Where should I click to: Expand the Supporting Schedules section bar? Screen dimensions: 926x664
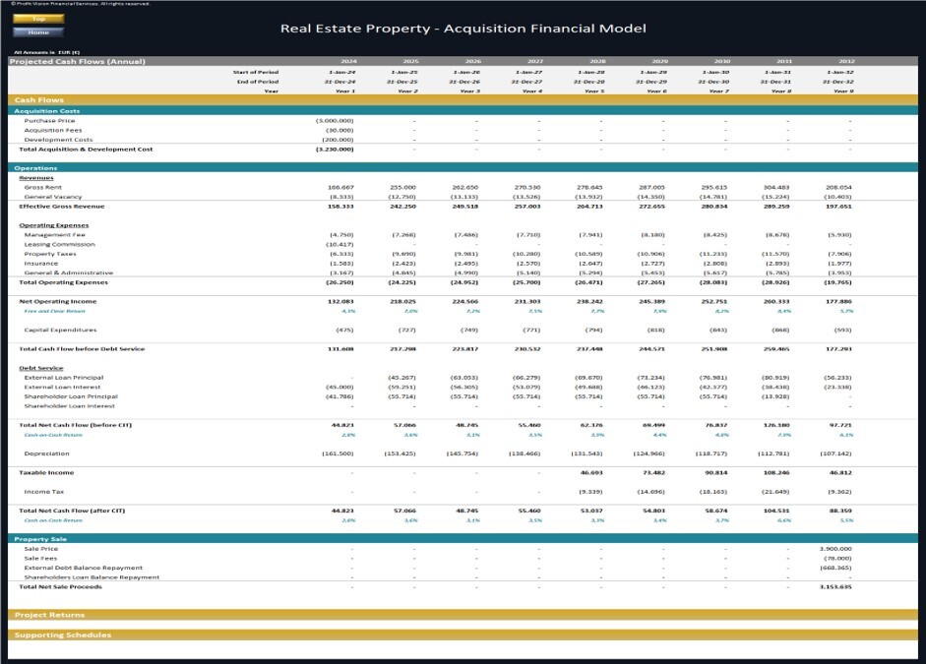463,635
